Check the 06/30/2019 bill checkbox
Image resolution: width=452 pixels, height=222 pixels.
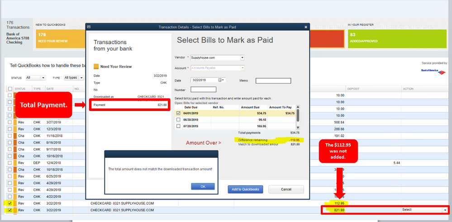pos(178,120)
